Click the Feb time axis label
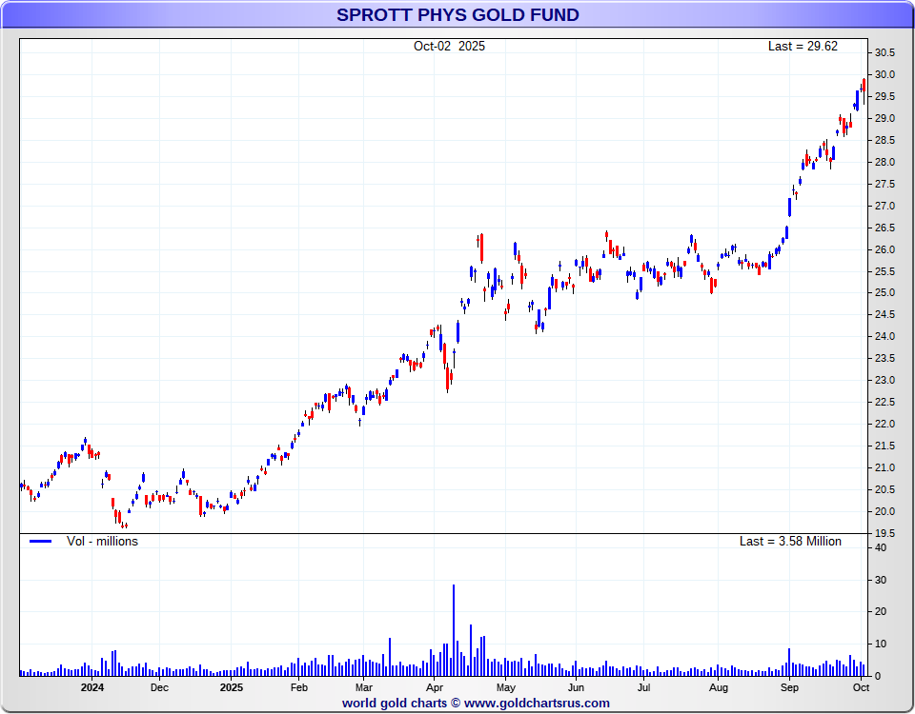Image resolution: width=915 pixels, height=714 pixels. [298, 687]
